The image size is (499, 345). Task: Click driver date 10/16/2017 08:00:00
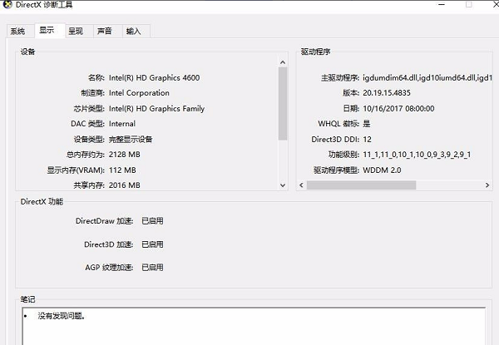[x=398, y=109]
